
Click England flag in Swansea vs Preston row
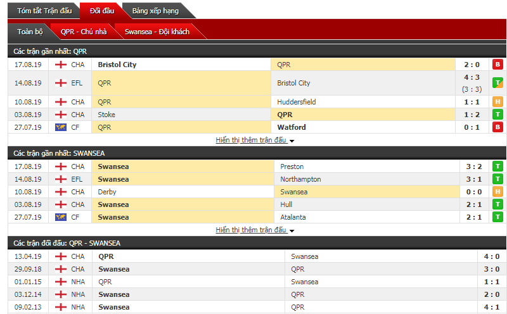[x=60, y=166]
